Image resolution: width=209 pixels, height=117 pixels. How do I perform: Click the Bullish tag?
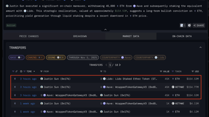point(11,25)
